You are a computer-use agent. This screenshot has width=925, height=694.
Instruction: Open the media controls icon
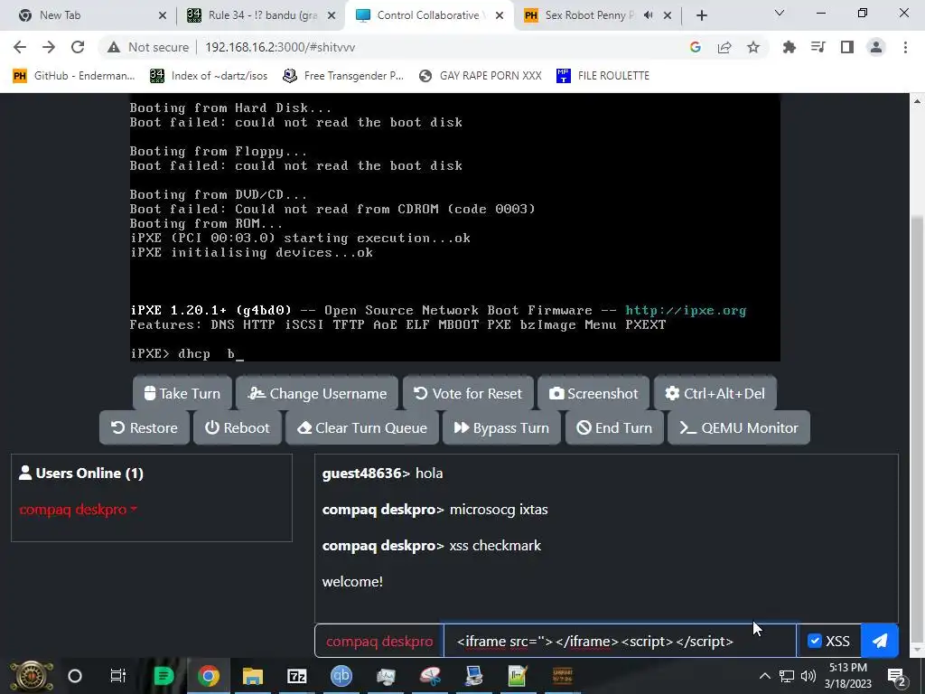(818, 47)
